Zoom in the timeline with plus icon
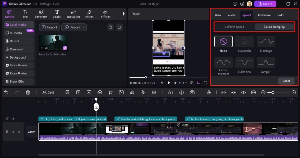The height and width of the screenshot is (158, 300). (x=294, y=92)
